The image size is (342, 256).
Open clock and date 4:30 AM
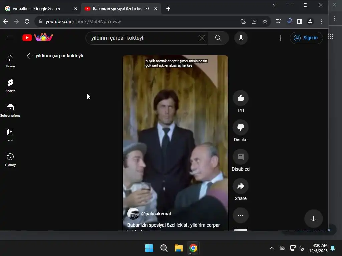318,248
